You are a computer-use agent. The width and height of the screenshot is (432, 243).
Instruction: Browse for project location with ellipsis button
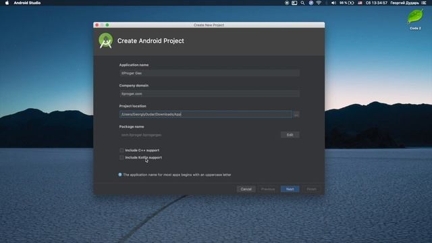point(296,114)
